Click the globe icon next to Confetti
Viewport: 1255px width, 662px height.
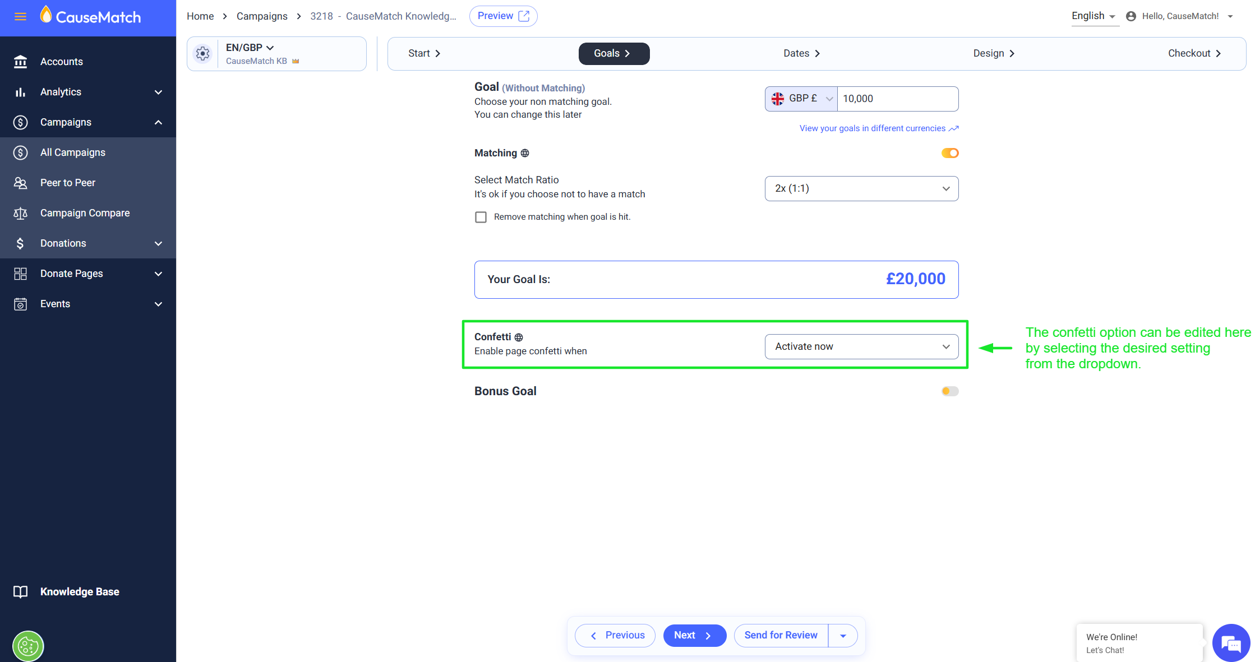point(519,337)
